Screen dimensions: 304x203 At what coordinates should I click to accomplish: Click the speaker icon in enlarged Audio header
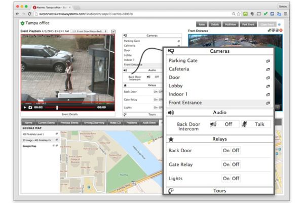[171, 113]
